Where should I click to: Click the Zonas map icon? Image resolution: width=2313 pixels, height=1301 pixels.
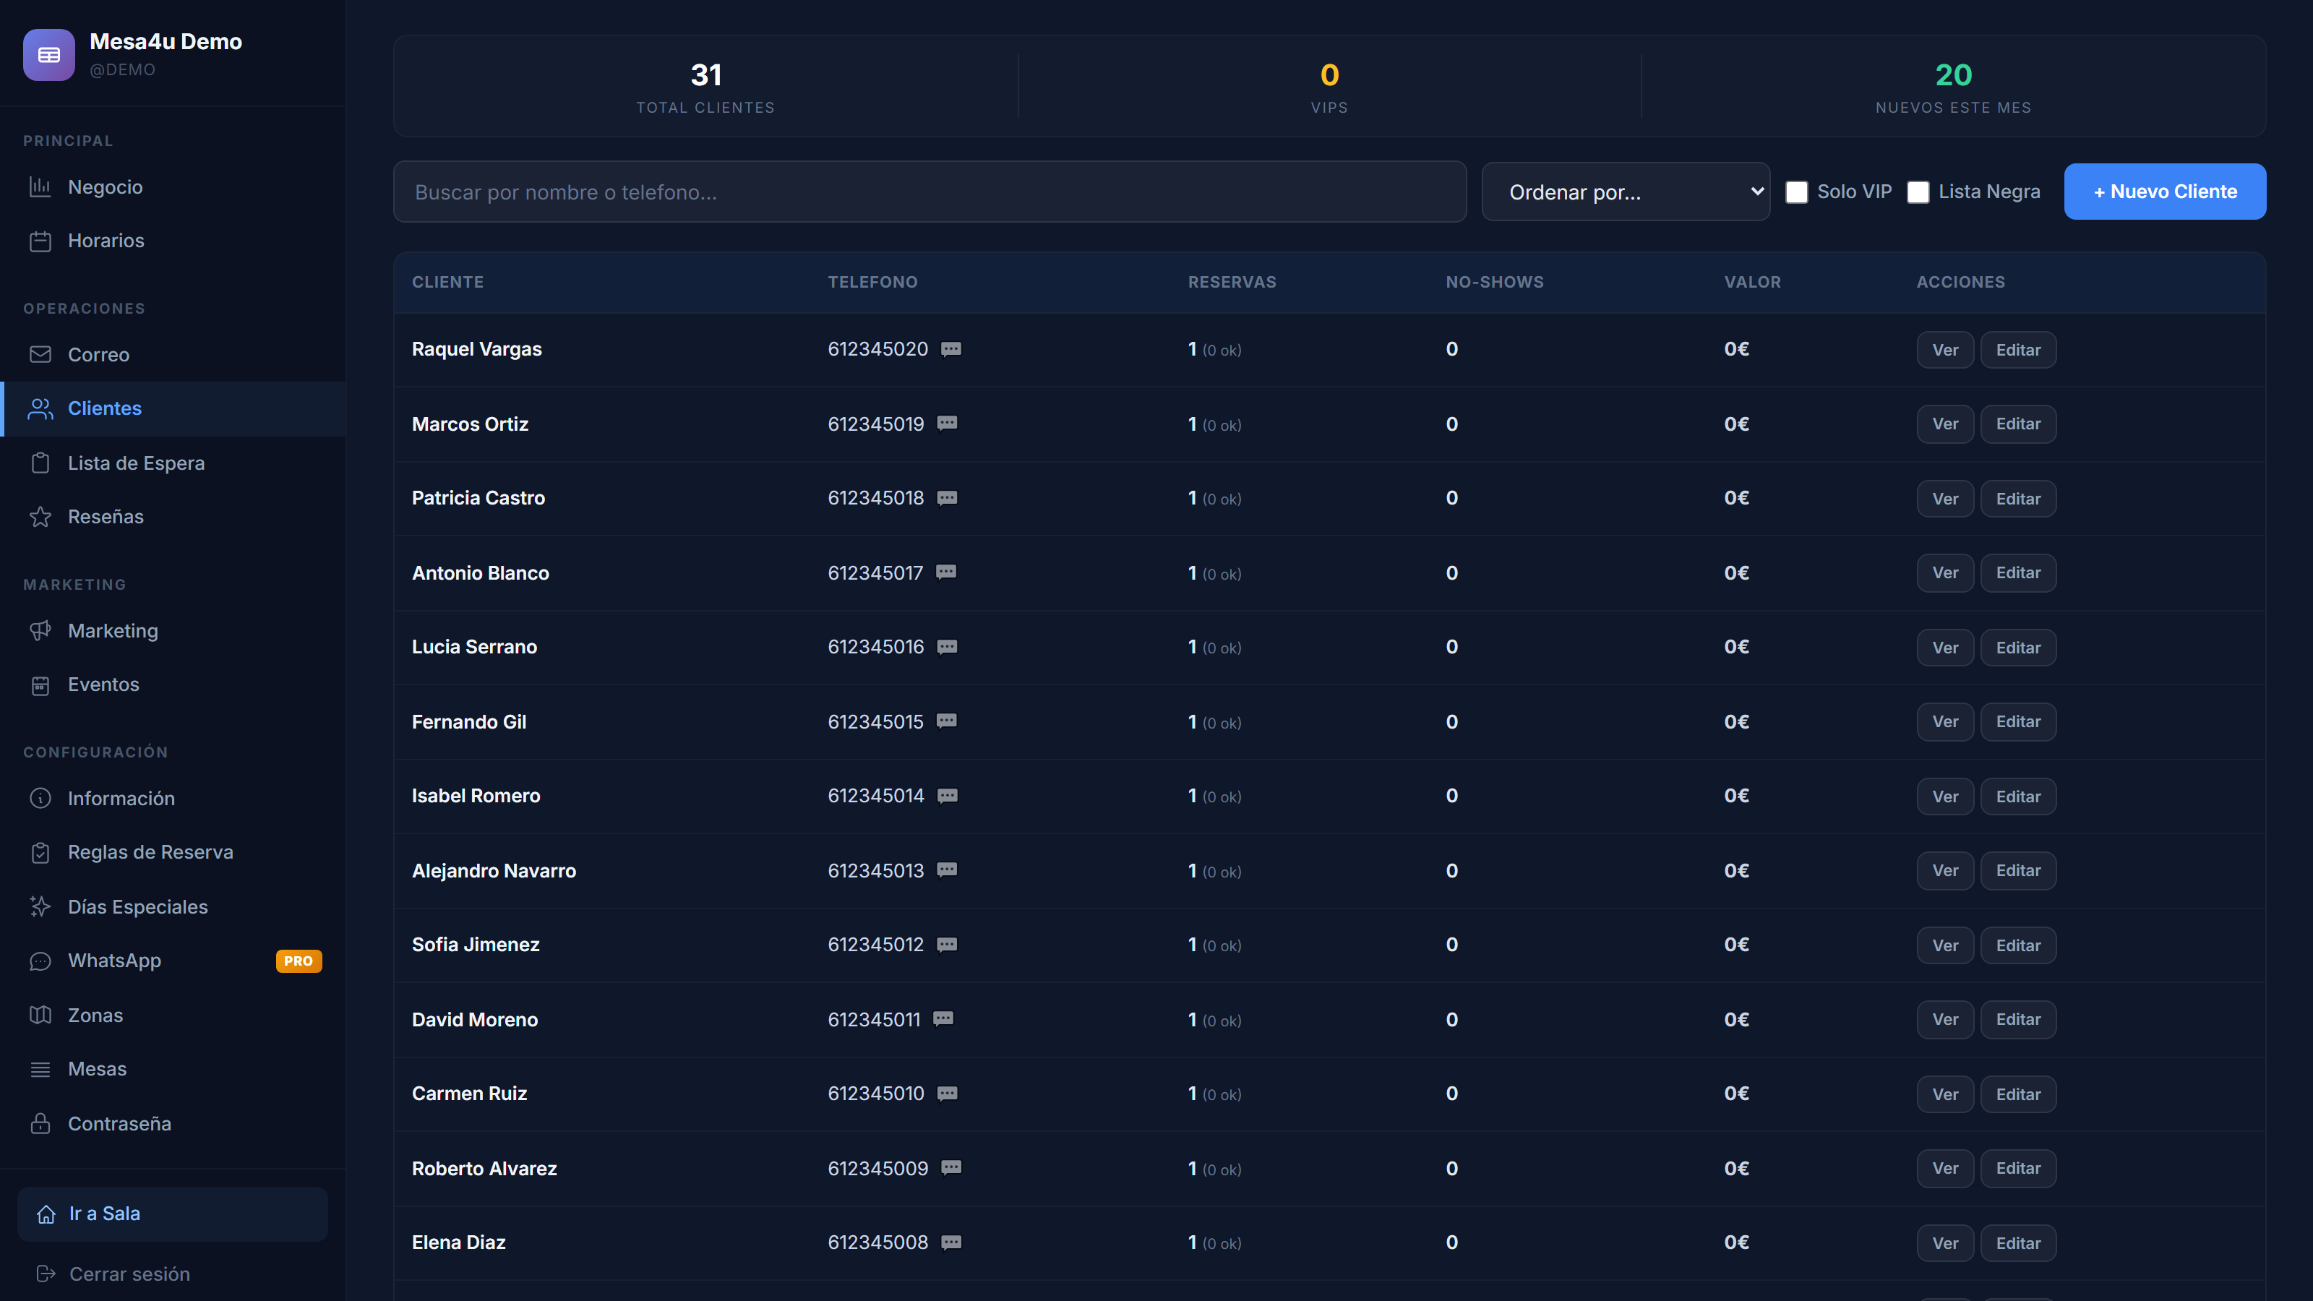tap(40, 1016)
